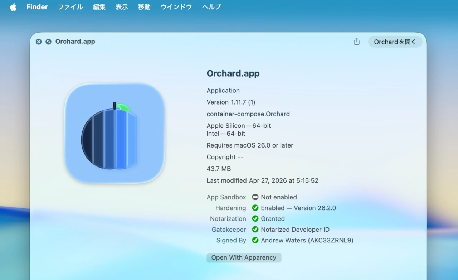Click the Finder menu title
The width and height of the screenshot is (458, 280).
click(37, 7)
